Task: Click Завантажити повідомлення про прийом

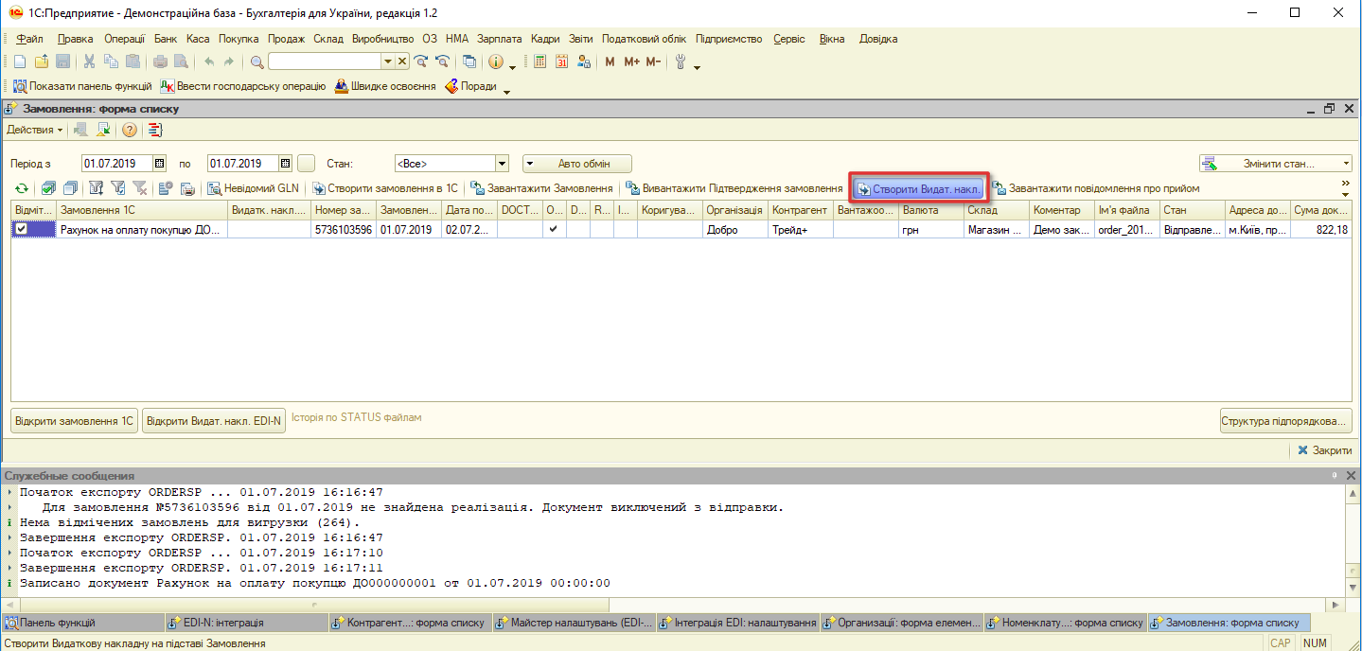Action: [x=1095, y=188]
